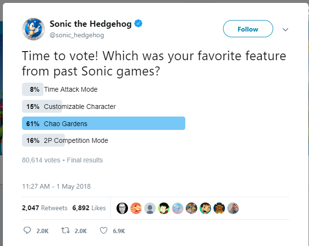This screenshot has width=309, height=246.
Task: Click the Chao Gardens 61% poll bar
Action: pyautogui.click(x=103, y=124)
